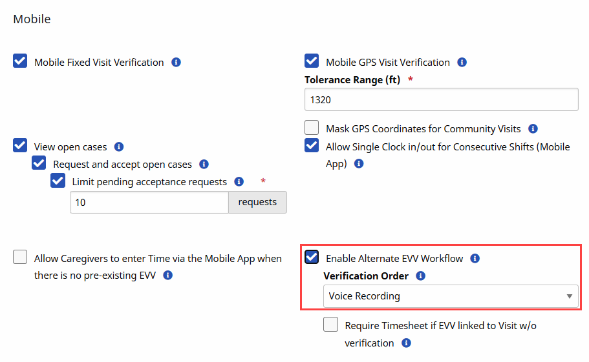Viewport: 589px width, 362px height.
Task: Click info icon next to Mobile GPS Visit Verification
Action: 462,63
